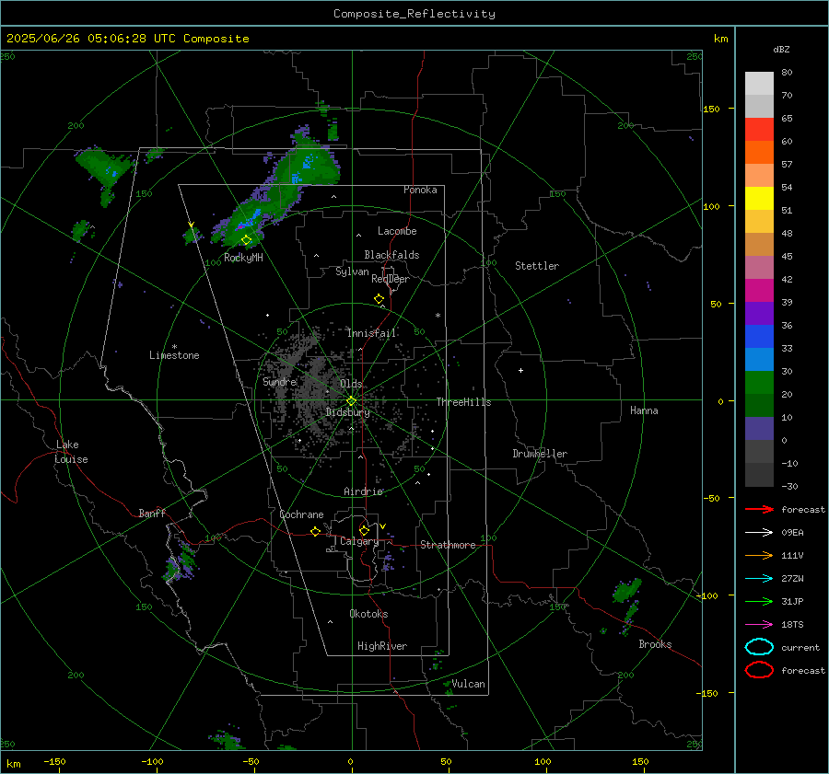This screenshot has width=829, height=774.
Task: Click the Drumheller map label
Action: [540, 454]
